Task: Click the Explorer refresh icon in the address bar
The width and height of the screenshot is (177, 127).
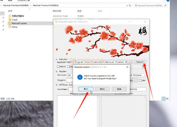Action: point(130,5)
